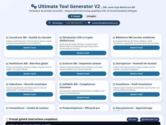Viewport: 166px width, 125px height.
Task: Switch language to Français
Action: pyautogui.click(x=75, y=16)
